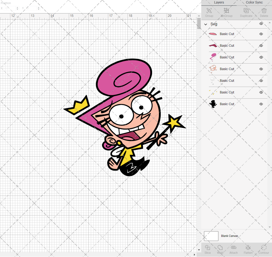Click the Blank Canvas color swatch

point(211,236)
